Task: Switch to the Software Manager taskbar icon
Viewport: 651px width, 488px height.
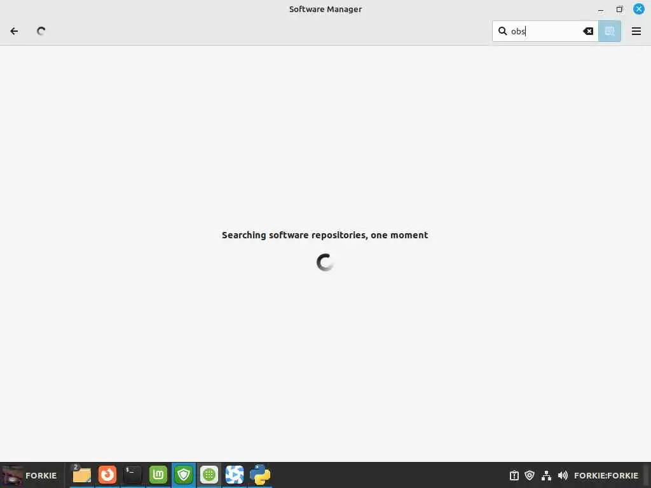Action: tap(209, 475)
